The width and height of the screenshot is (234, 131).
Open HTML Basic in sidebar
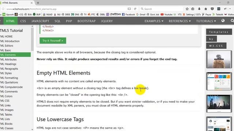[x=5, y=50]
